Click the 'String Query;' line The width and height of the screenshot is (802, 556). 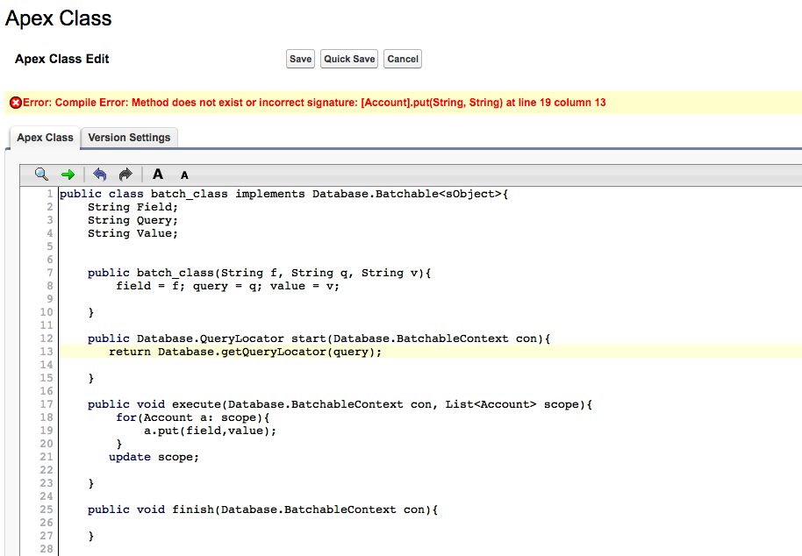132,220
